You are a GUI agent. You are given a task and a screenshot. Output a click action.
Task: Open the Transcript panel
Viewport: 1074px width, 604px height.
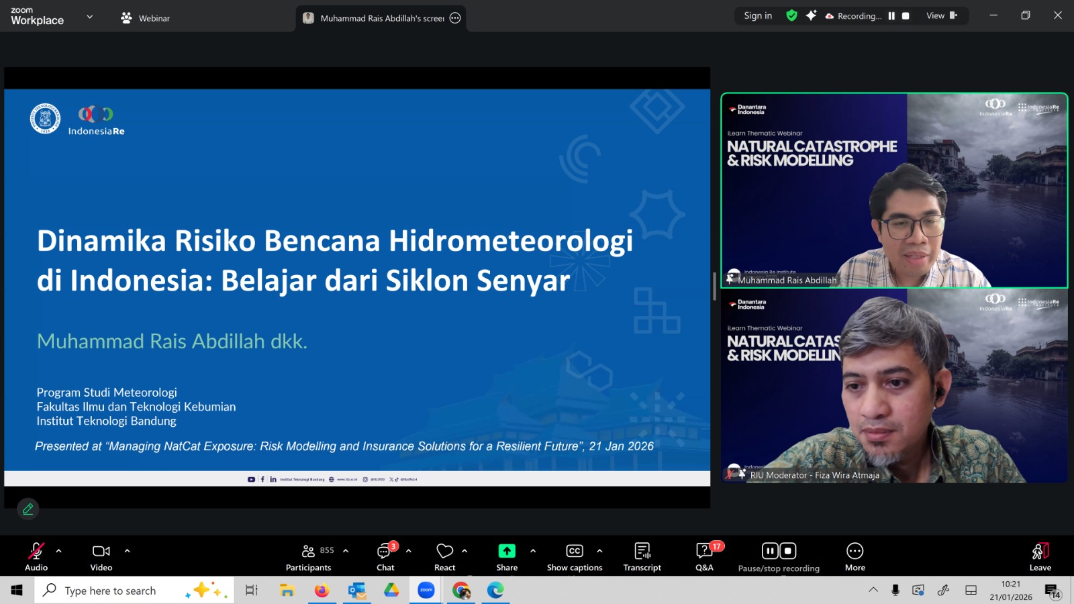pyautogui.click(x=642, y=556)
